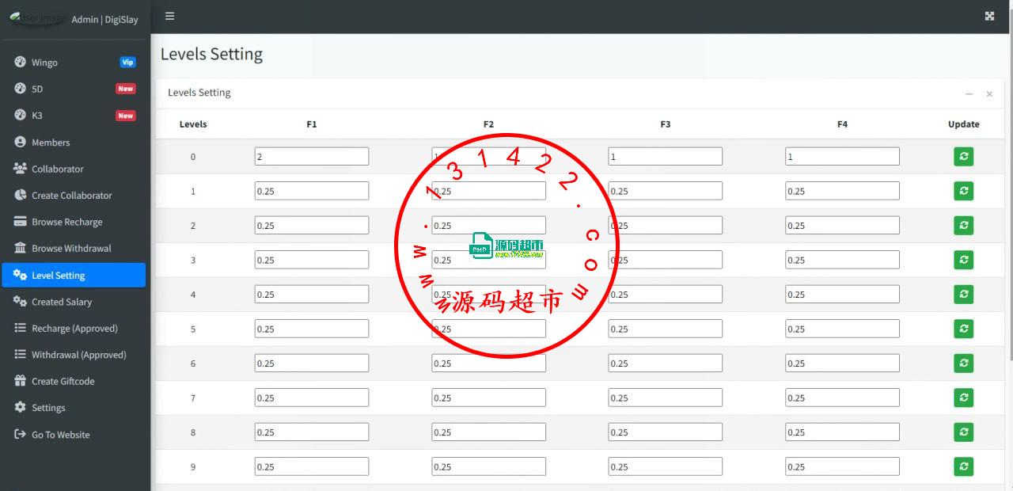Focus the F3 input for level 0
This screenshot has height=491, width=1013.
[x=666, y=157]
